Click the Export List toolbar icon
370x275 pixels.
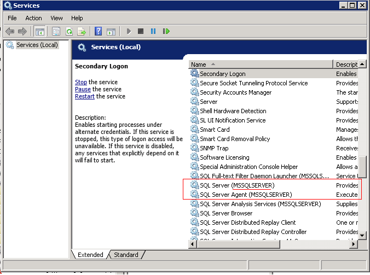82,31
